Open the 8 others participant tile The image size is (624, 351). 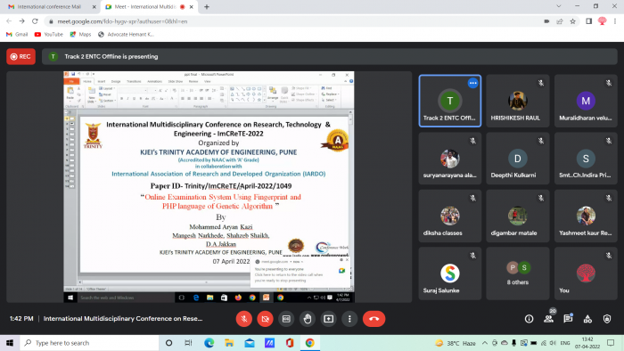coord(518,273)
